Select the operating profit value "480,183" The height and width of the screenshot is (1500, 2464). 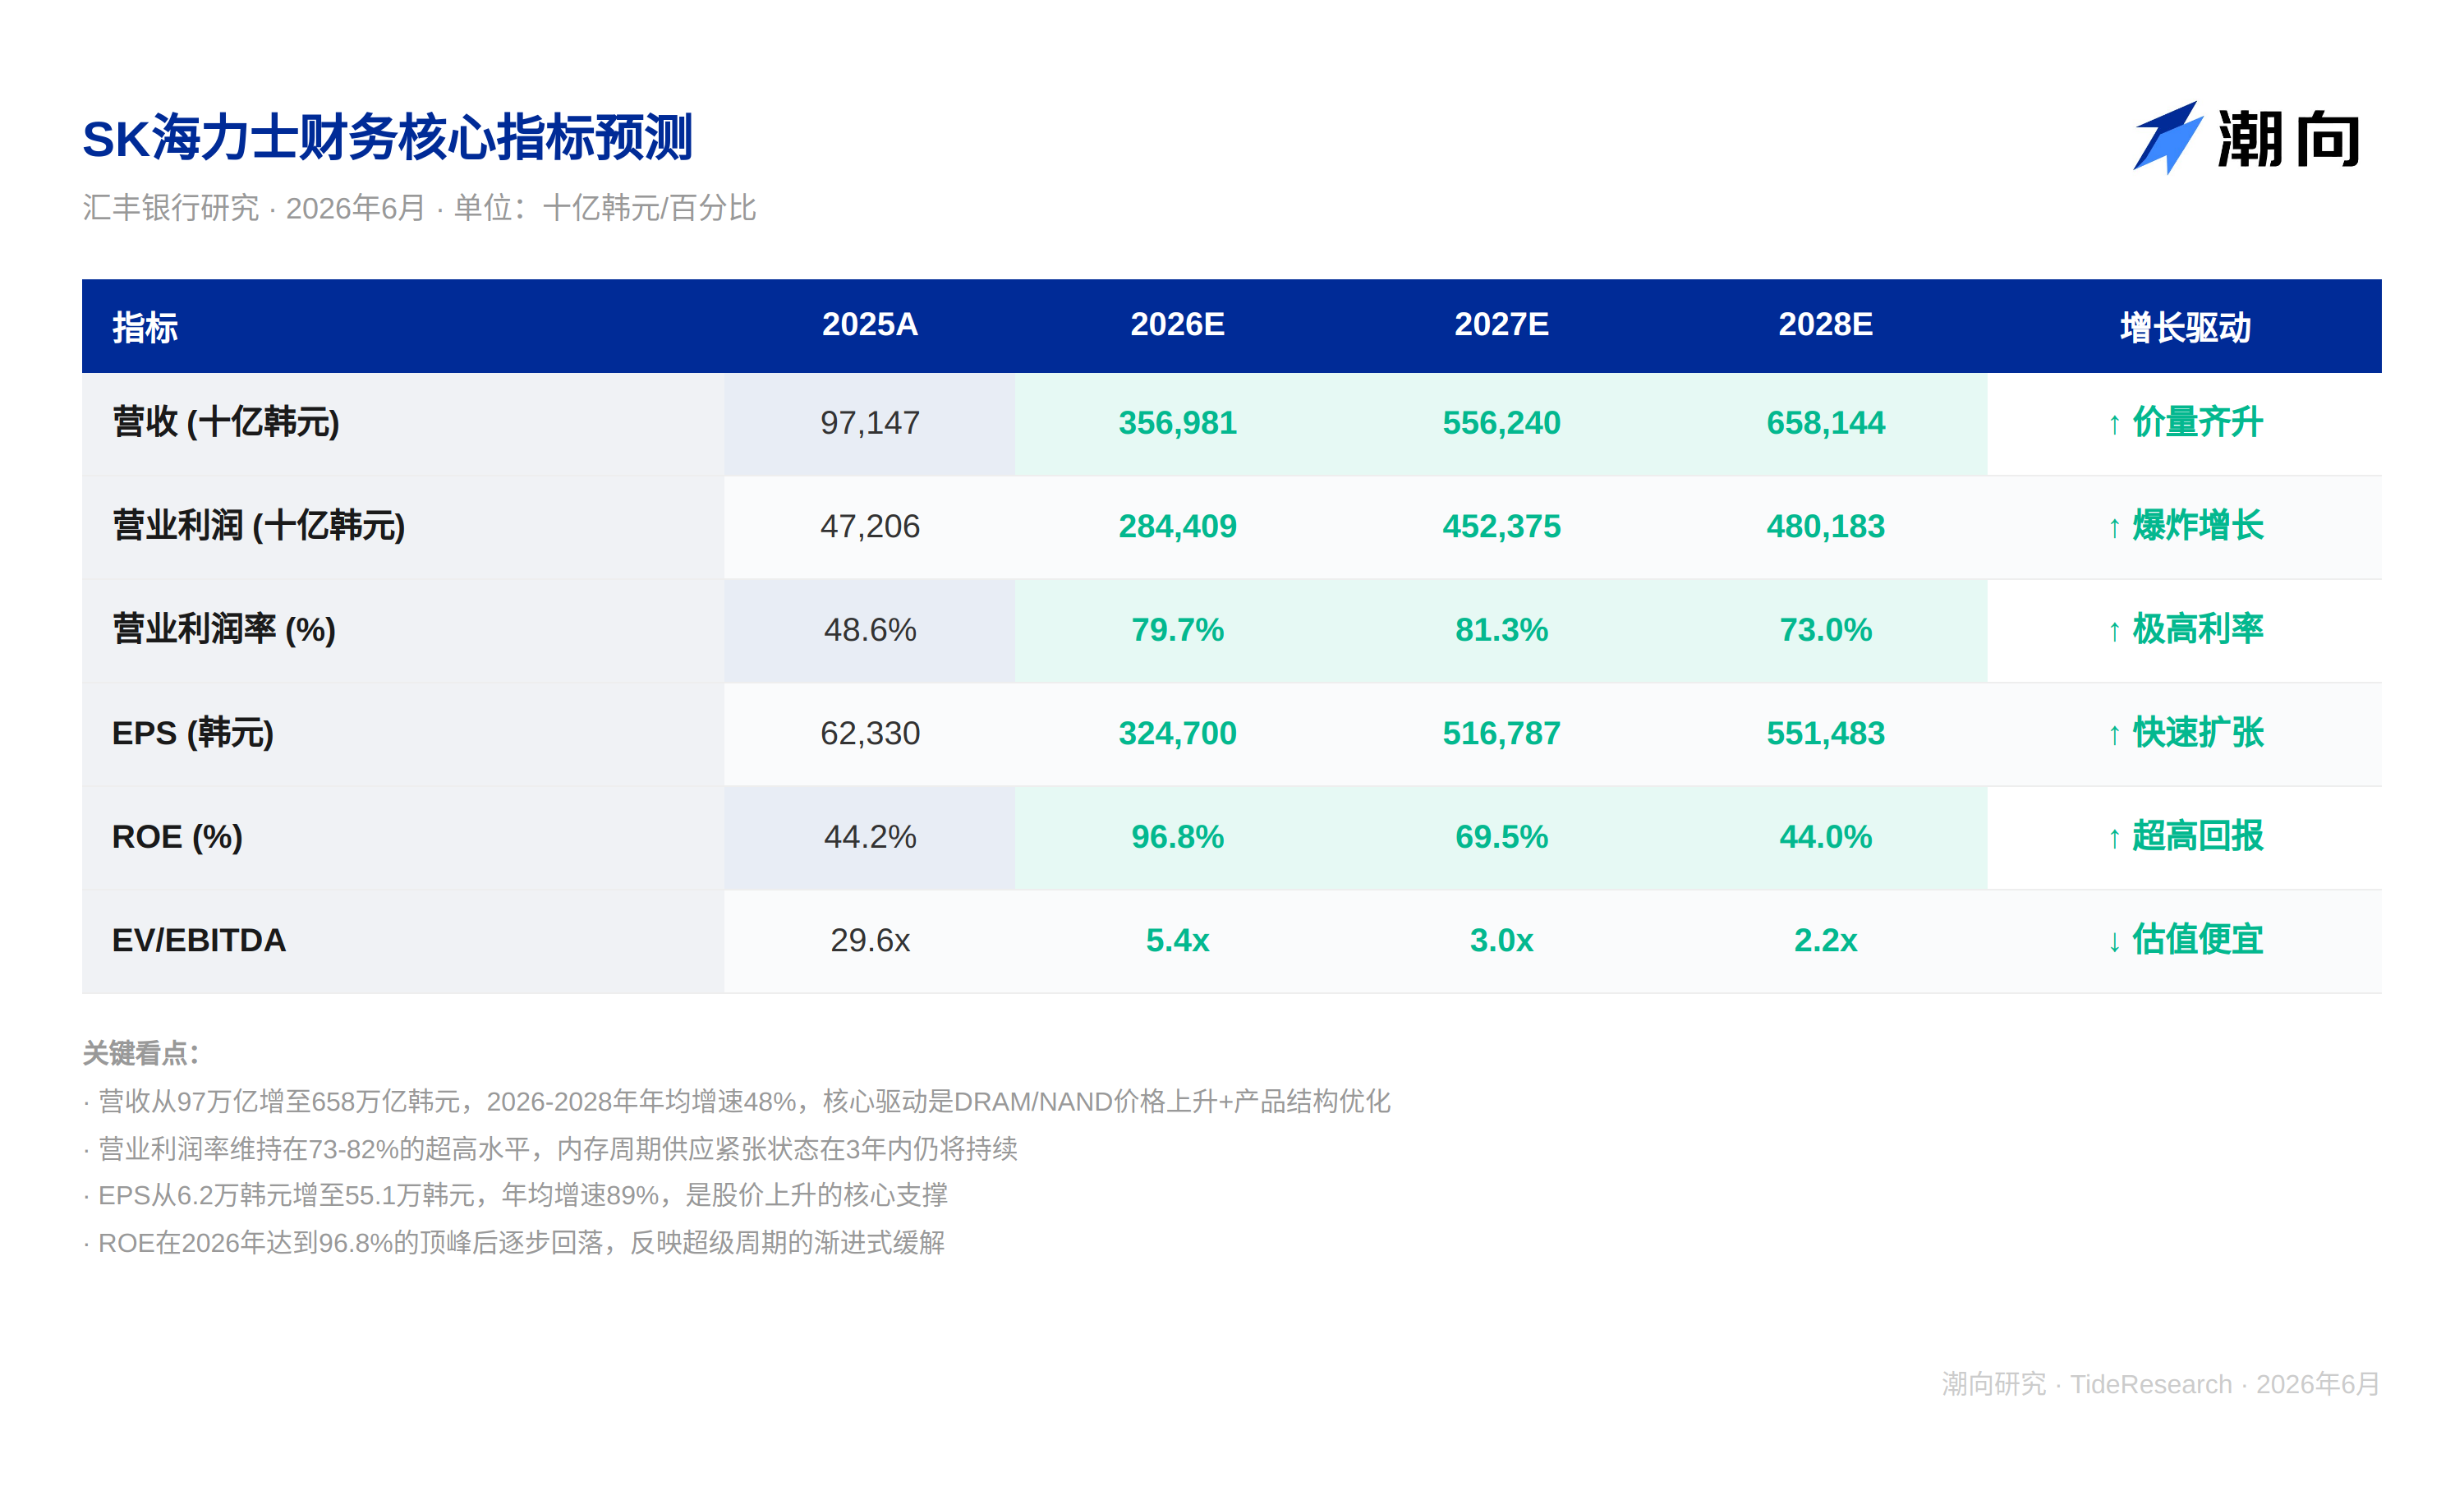pyautogui.click(x=1825, y=526)
